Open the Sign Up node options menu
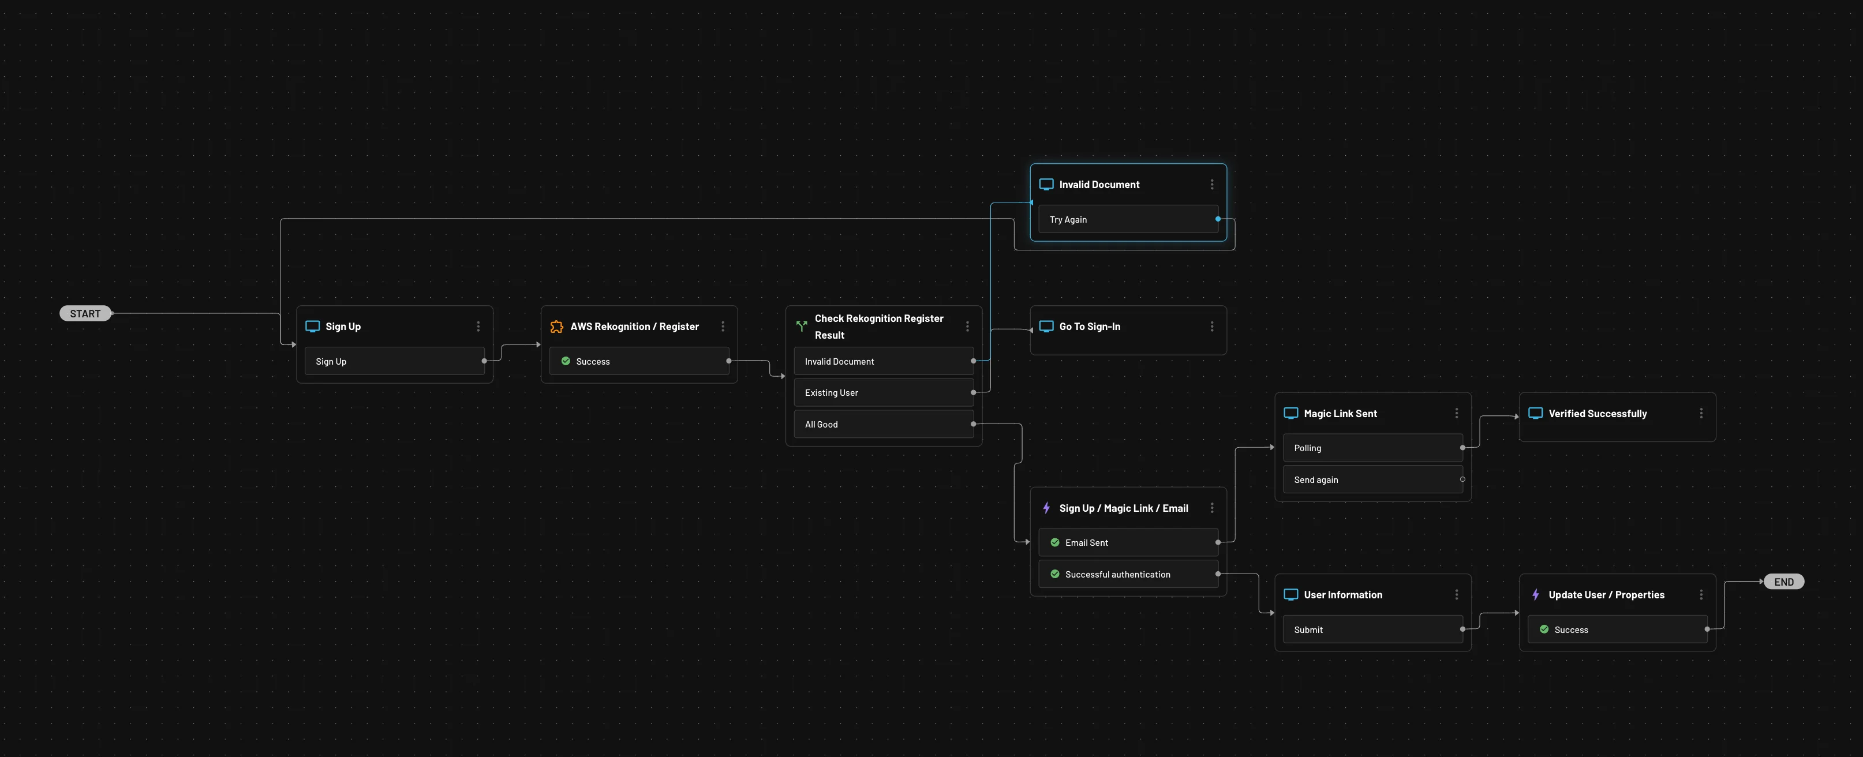This screenshot has width=1863, height=757. click(478, 326)
